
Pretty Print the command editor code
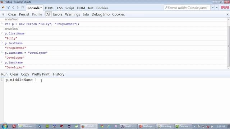coord(41,74)
